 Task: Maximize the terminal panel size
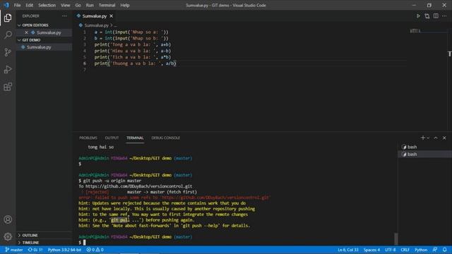click(x=436, y=138)
